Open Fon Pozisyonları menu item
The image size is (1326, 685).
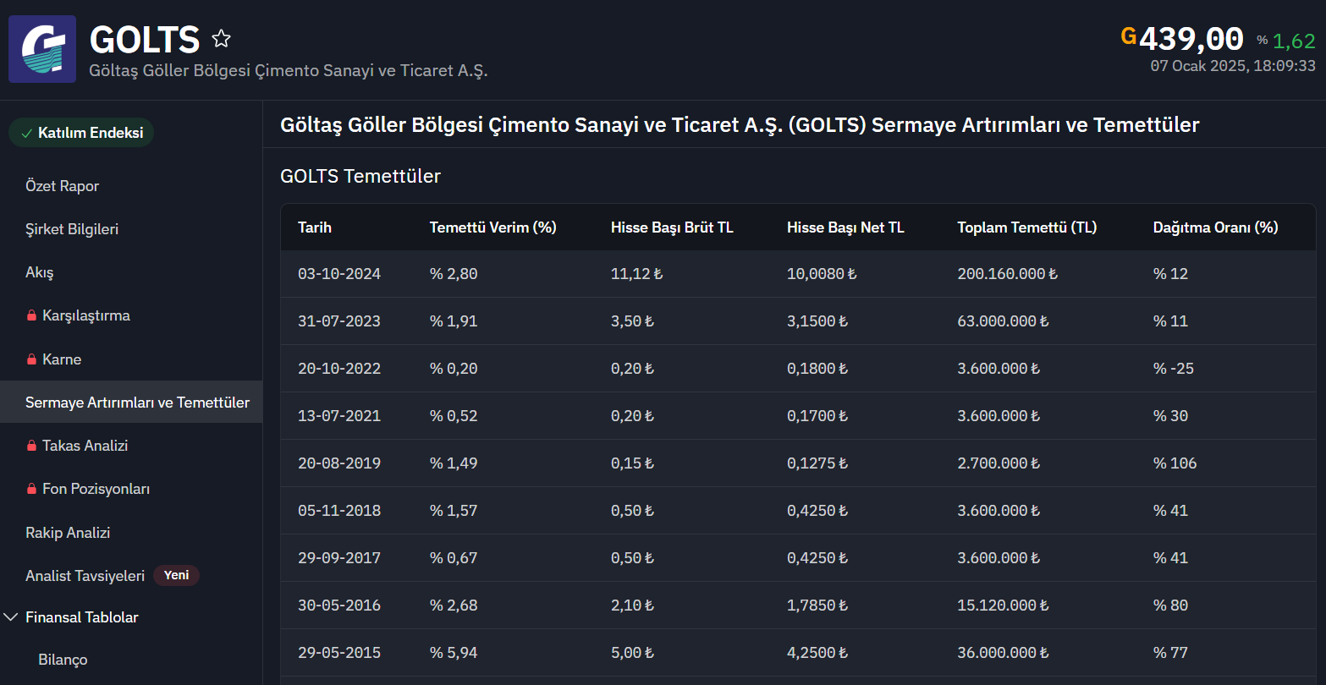(96, 489)
